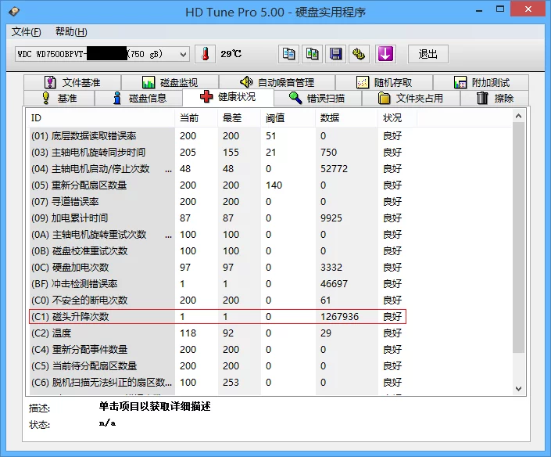Click the 数据 column header
This screenshot has width=551, height=457.
346,118
